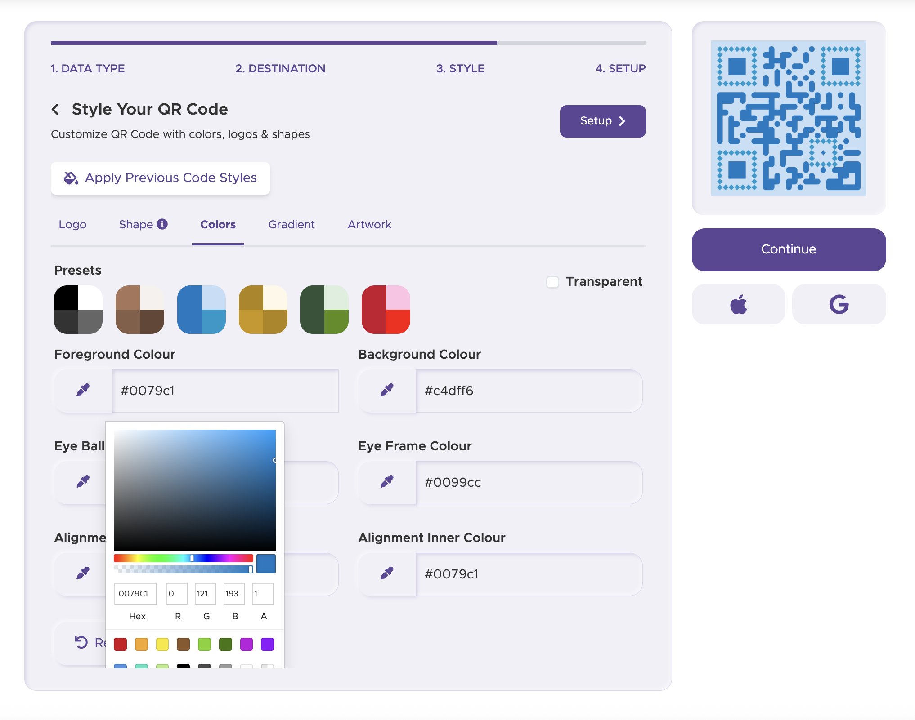Click the Apple sign-in icon
915x720 pixels.
[738, 304]
